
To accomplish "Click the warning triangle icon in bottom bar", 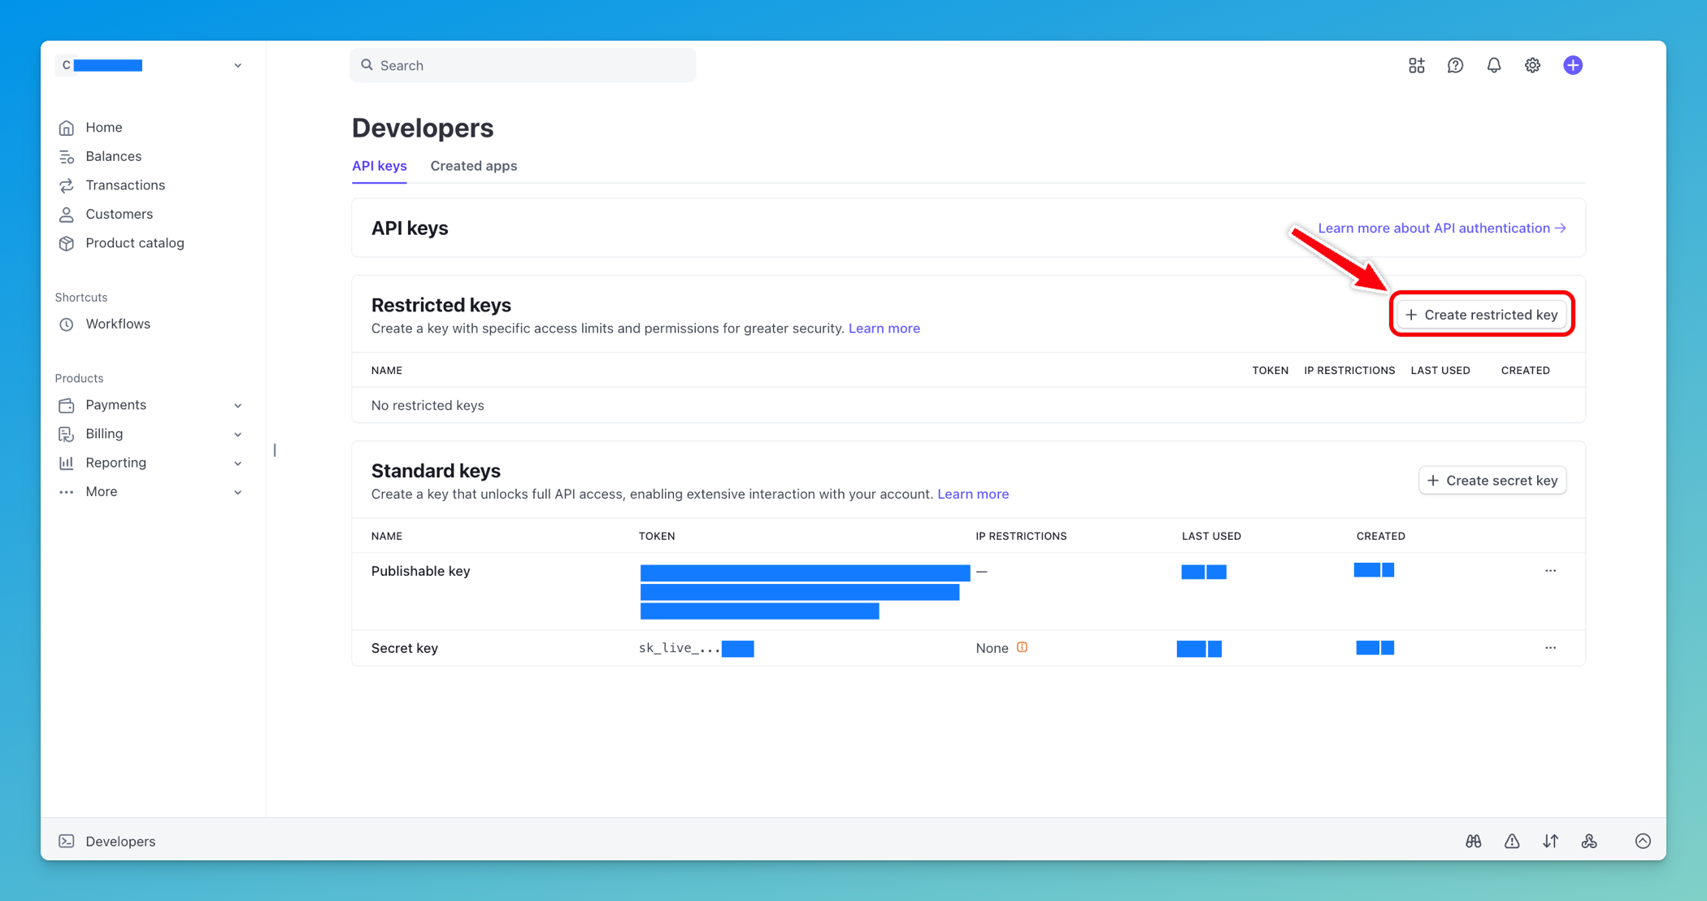I will (1512, 841).
